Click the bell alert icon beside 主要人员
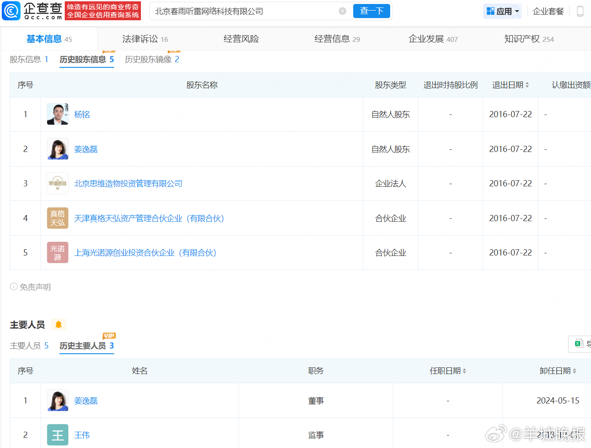The width and height of the screenshot is (591, 448). 58,325
